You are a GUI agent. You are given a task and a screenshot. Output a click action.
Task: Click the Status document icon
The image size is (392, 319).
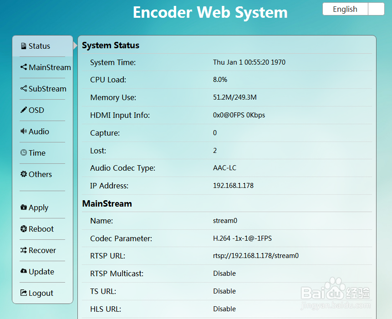[x=24, y=46]
